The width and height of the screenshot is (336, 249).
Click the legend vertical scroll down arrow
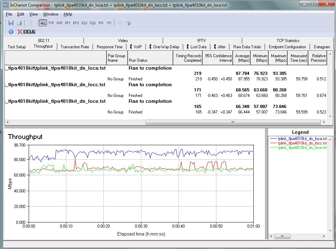(x=330, y=231)
